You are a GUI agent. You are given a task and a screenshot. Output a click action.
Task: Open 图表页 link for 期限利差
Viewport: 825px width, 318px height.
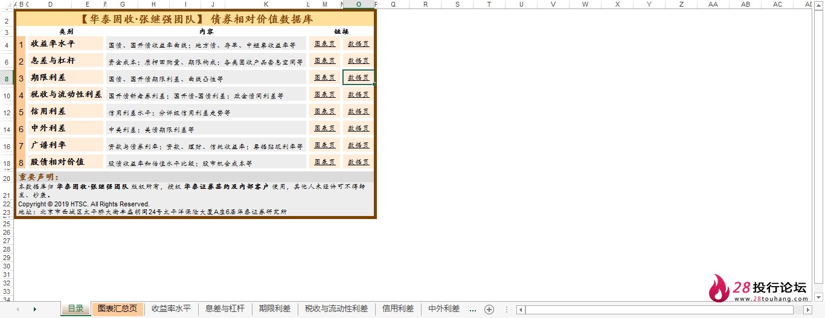[325, 78]
